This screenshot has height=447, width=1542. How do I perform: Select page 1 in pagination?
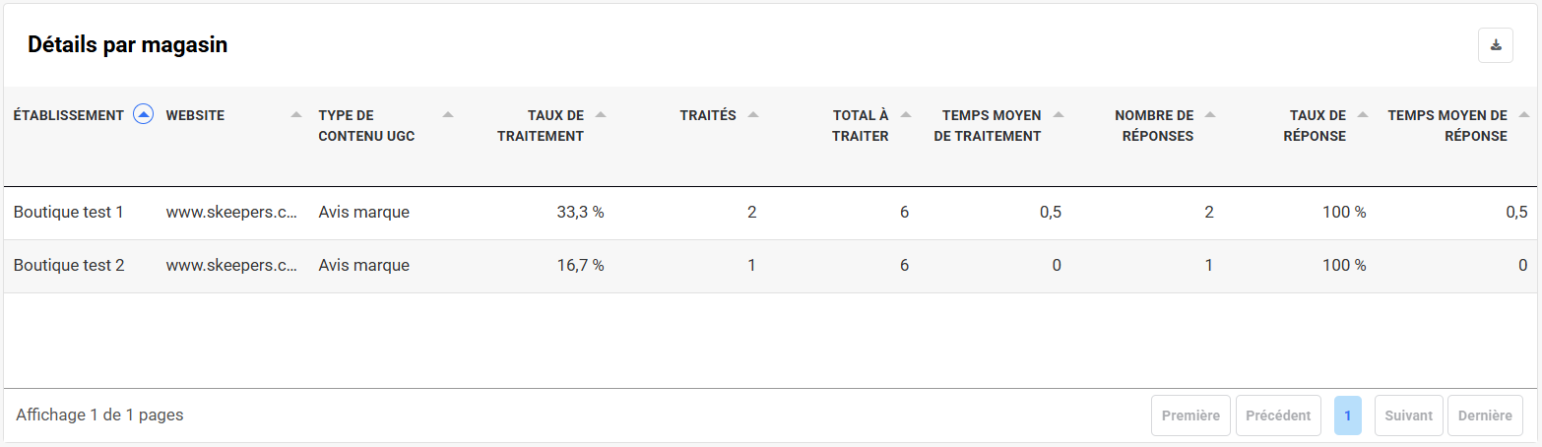click(1347, 415)
